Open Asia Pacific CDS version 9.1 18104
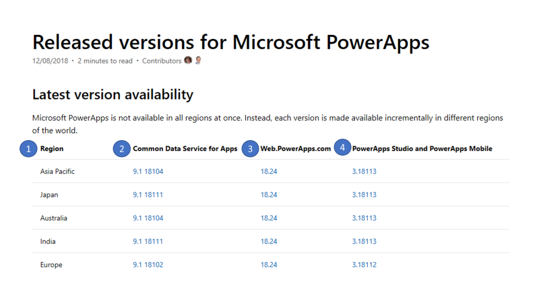The image size is (539, 303). [x=148, y=172]
